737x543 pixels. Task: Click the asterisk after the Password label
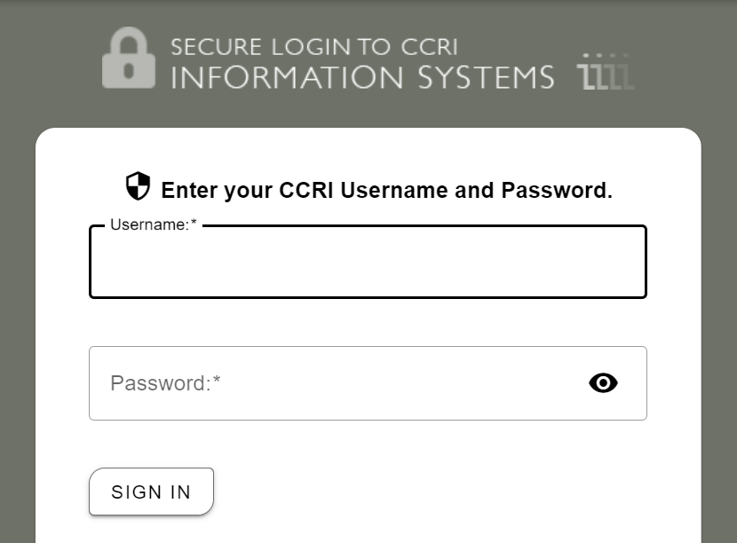(217, 379)
